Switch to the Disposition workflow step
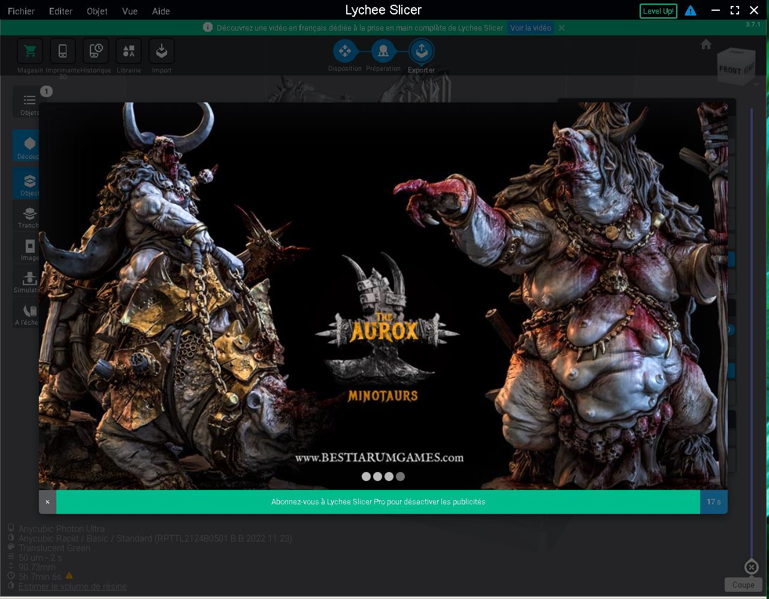Screen dimensions: 769x599 click(345, 52)
